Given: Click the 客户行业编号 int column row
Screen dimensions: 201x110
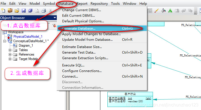Looking at the screenshot, I should coord(130,98).
